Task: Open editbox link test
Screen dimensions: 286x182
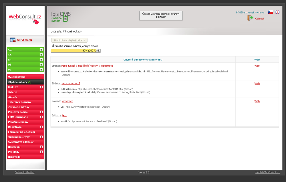Action: point(64,116)
